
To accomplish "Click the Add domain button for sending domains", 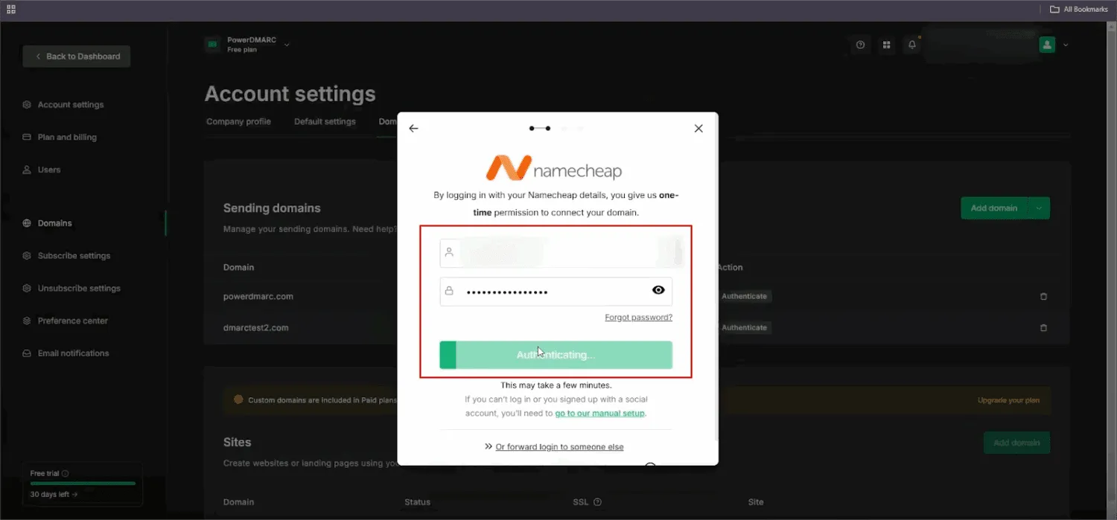I will [994, 208].
